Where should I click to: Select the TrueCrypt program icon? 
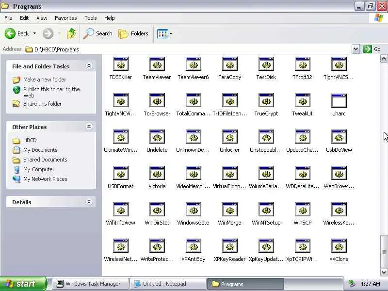266,100
